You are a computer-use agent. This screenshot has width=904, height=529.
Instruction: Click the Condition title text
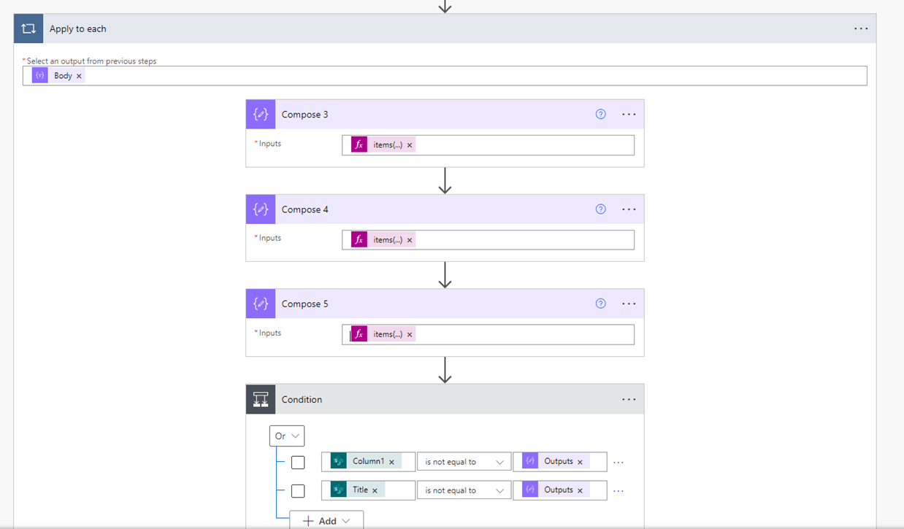click(302, 399)
